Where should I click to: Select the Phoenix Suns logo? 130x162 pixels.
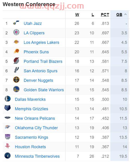click(16, 51)
